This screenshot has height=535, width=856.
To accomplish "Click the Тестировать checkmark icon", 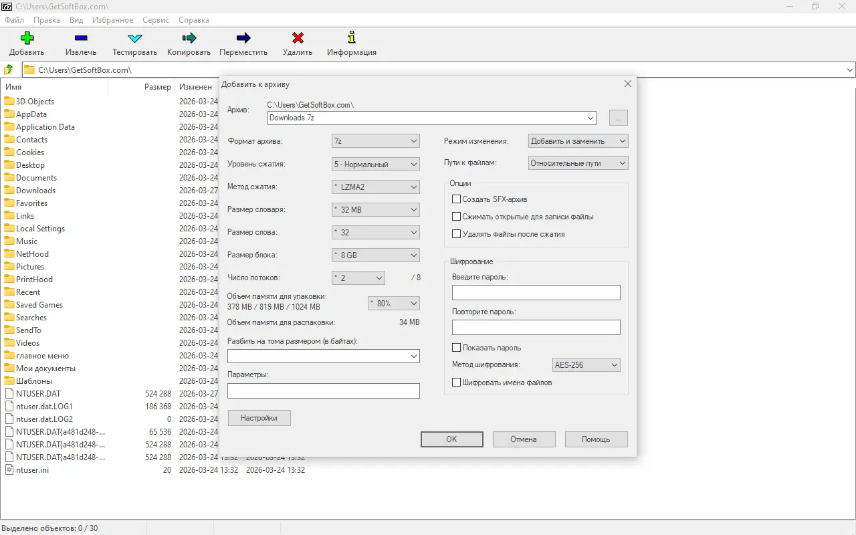I will (x=134, y=39).
